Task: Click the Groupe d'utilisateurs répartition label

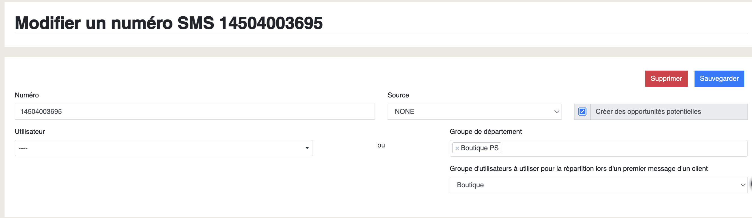Action: (578, 169)
